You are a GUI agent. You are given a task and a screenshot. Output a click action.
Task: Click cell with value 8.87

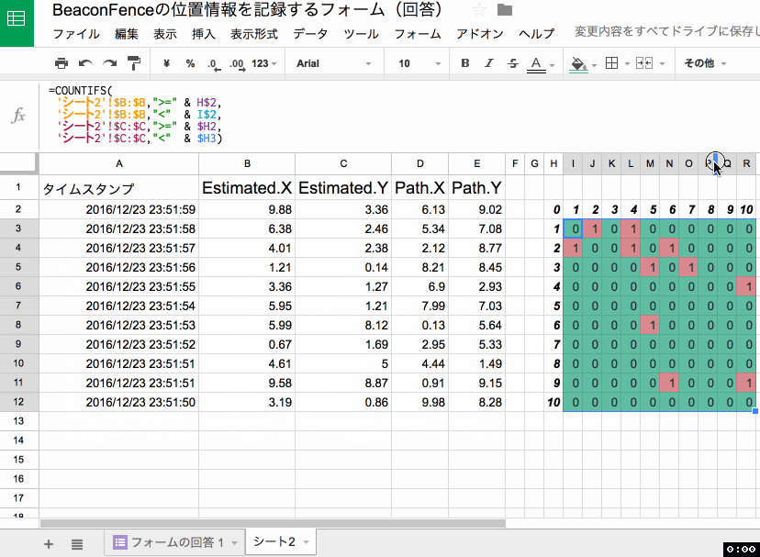(343, 383)
